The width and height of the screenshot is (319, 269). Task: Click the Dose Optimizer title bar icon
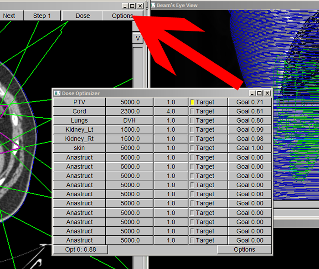click(57, 93)
